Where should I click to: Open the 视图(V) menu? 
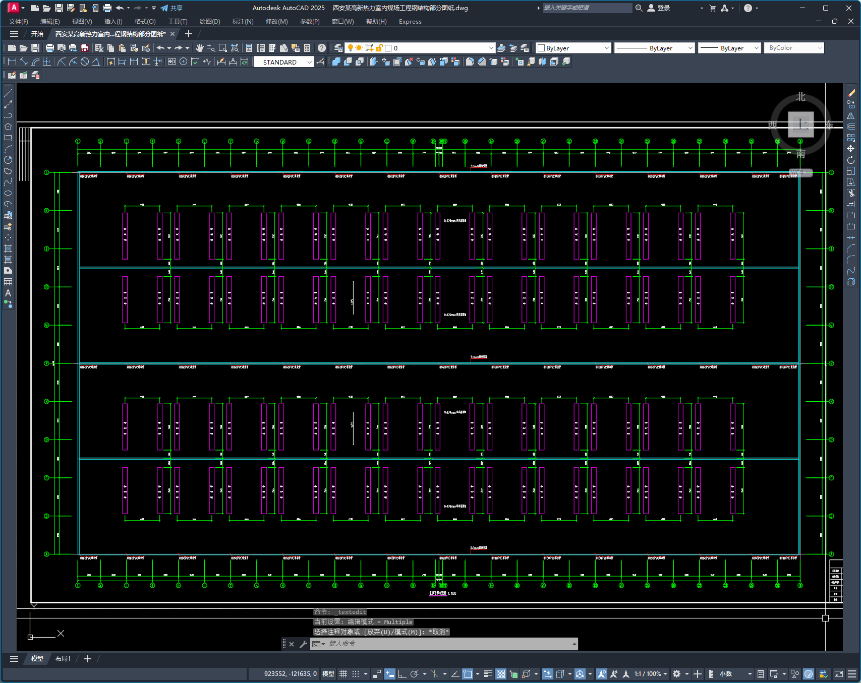82,22
